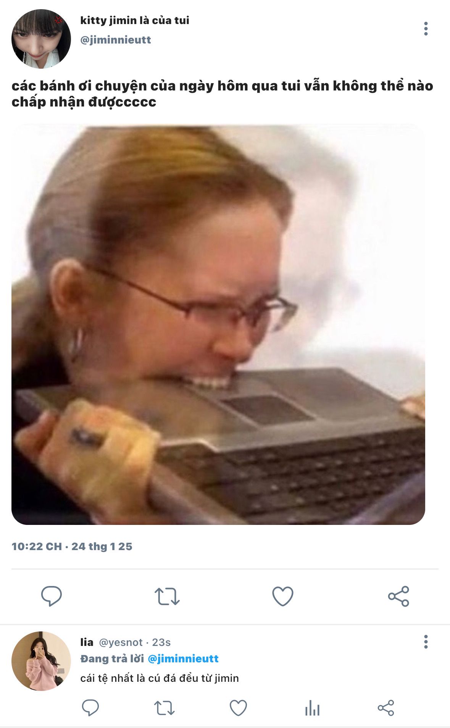Open @yesnot username on reply
The width and height of the screenshot is (450, 728).
point(121,642)
